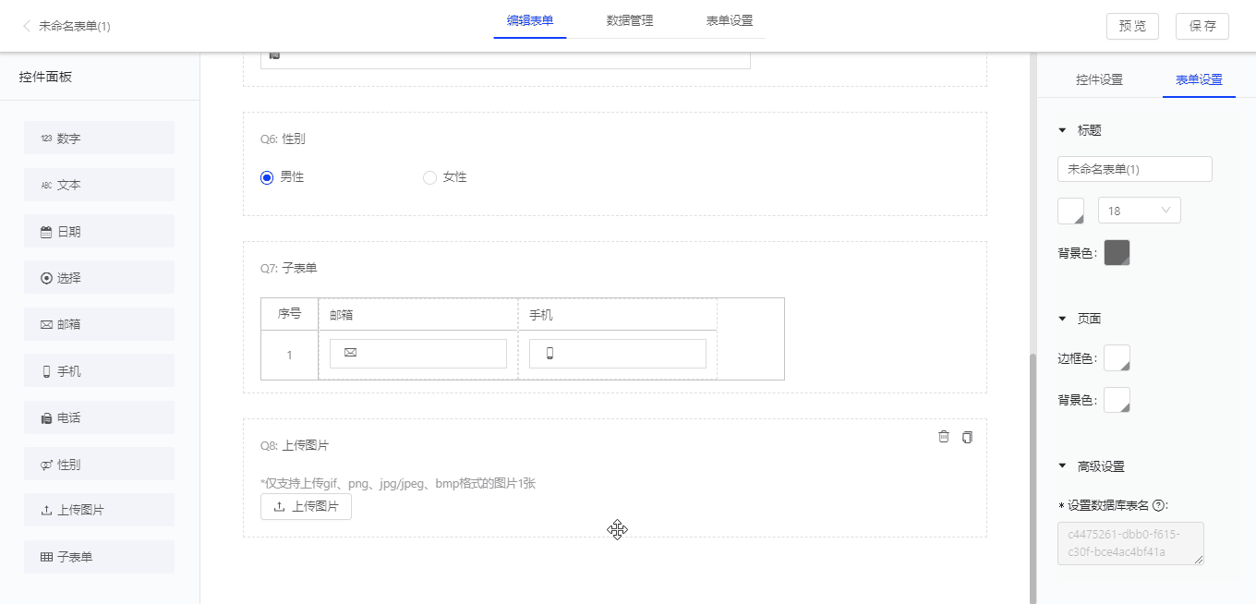Delete question Q8 using trash icon
1256x604 pixels.
tap(943, 436)
